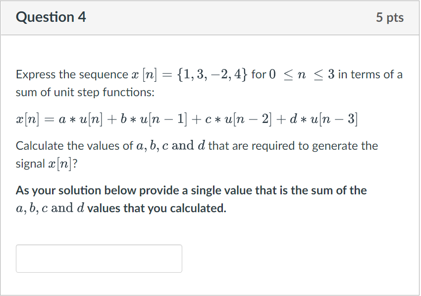Click the range 0 ≤ n ≤ 3 expression

coord(302,74)
